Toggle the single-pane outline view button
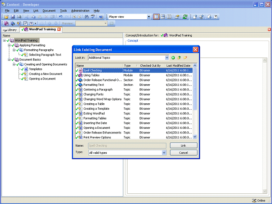272x204 pixels. click(x=156, y=17)
